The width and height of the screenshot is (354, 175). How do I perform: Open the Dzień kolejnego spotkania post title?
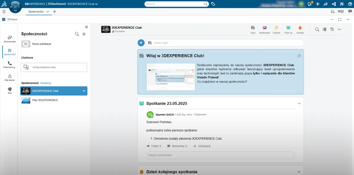pos(172,172)
